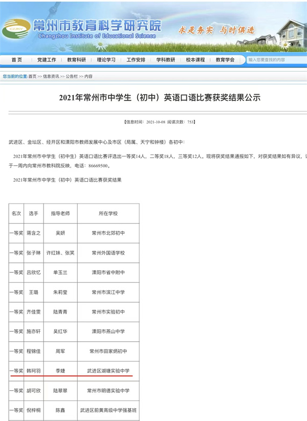
Task: Select school cell 溧阳市省中附中
Action: (x=108, y=273)
